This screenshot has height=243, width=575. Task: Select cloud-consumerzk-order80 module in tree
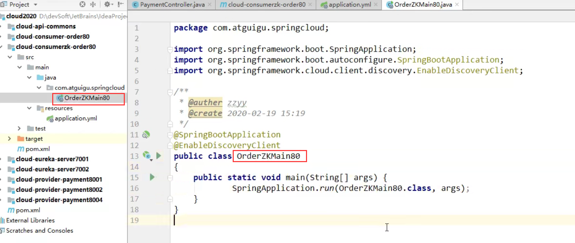56,47
